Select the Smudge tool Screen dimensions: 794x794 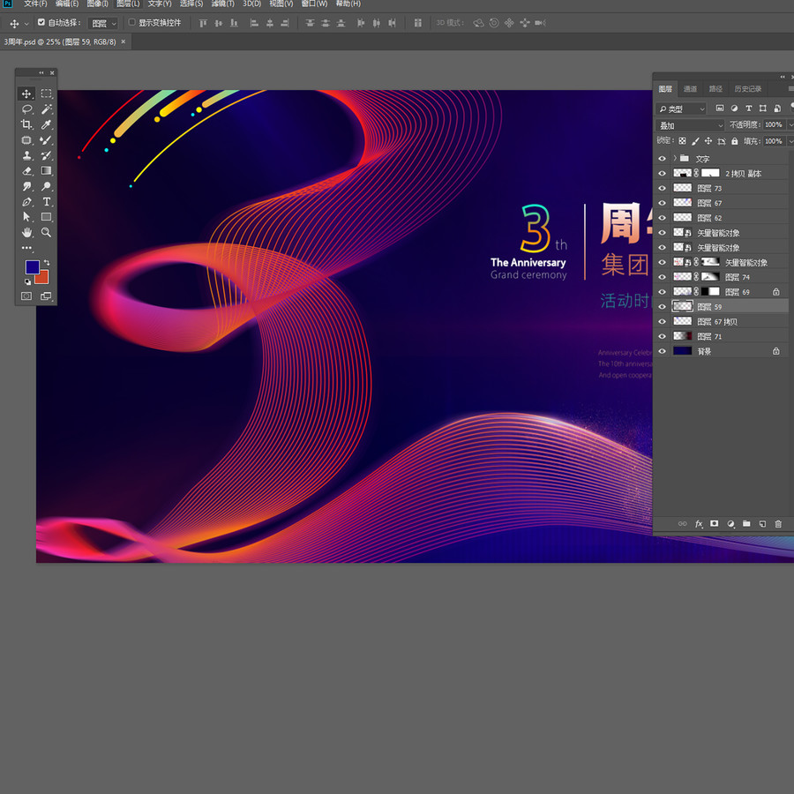[26, 186]
